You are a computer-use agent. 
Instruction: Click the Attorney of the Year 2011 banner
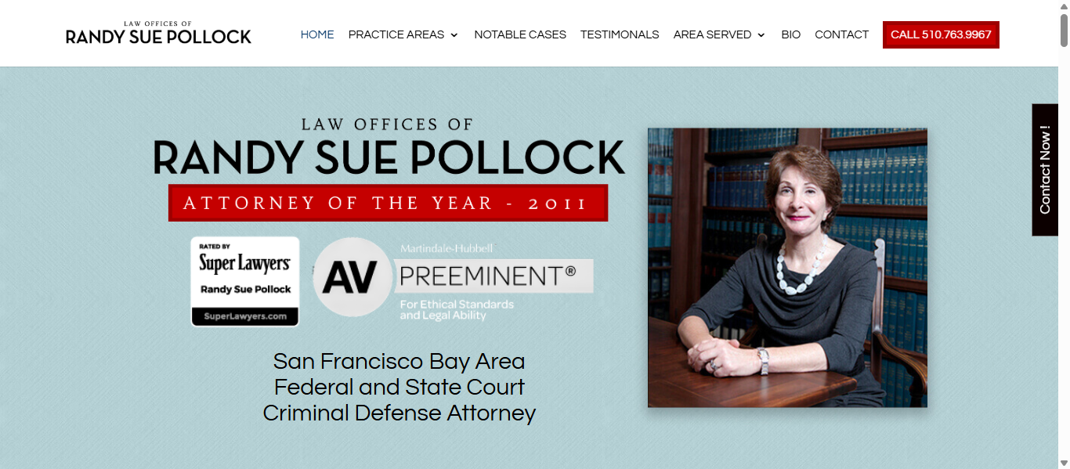click(388, 204)
